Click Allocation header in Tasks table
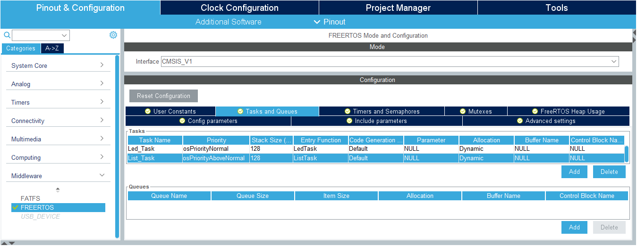 click(486, 140)
